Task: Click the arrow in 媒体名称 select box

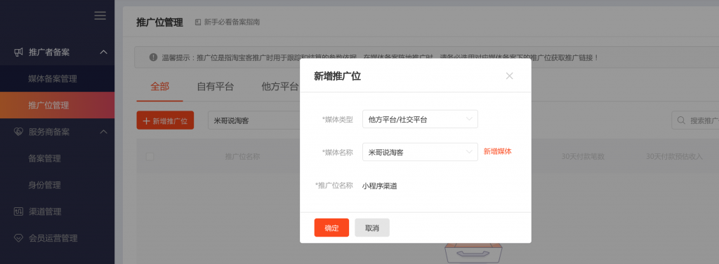Action: [x=469, y=152]
